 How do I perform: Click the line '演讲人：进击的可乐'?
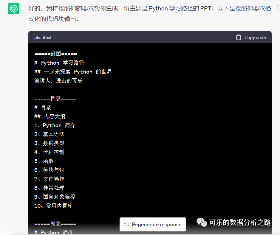click(58, 81)
